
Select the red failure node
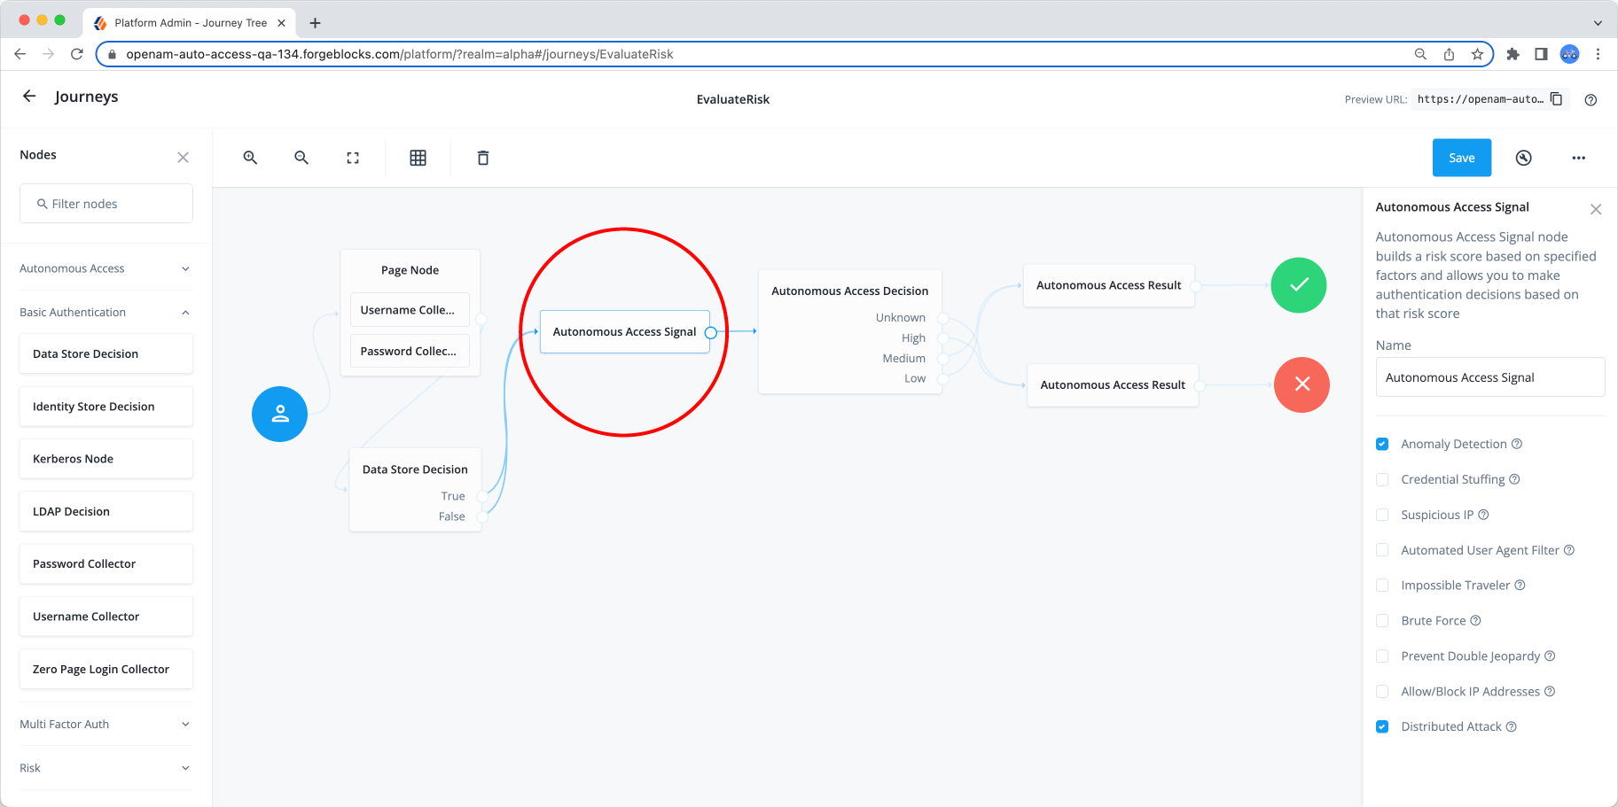pyautogui.click(x=1301, y=384)
